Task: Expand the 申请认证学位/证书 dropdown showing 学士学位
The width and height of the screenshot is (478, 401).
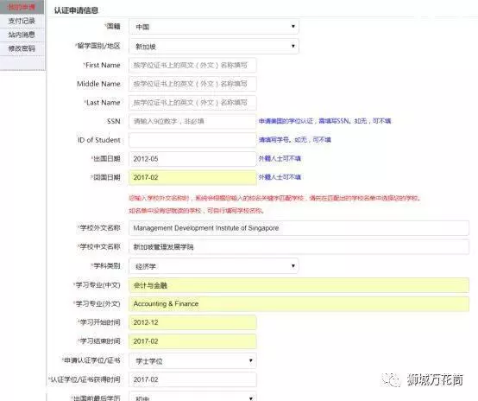Action: pyautogui.click(x=192, y=360)
